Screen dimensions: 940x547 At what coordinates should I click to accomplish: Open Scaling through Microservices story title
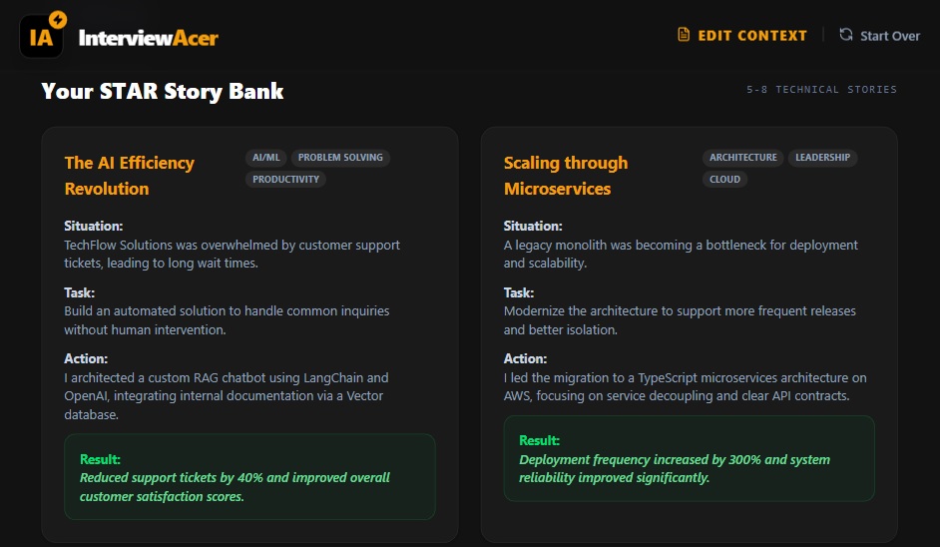coord(566,175)
